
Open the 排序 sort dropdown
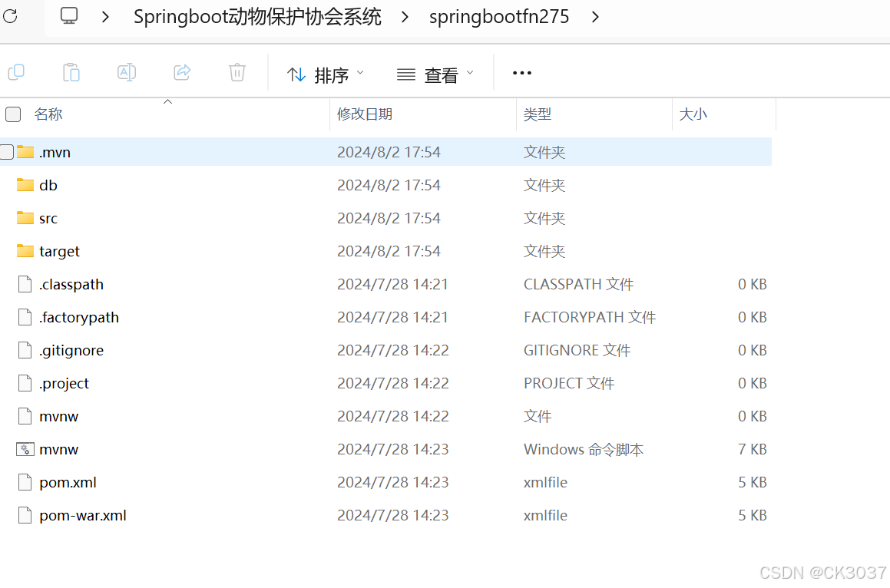(326, 74)
